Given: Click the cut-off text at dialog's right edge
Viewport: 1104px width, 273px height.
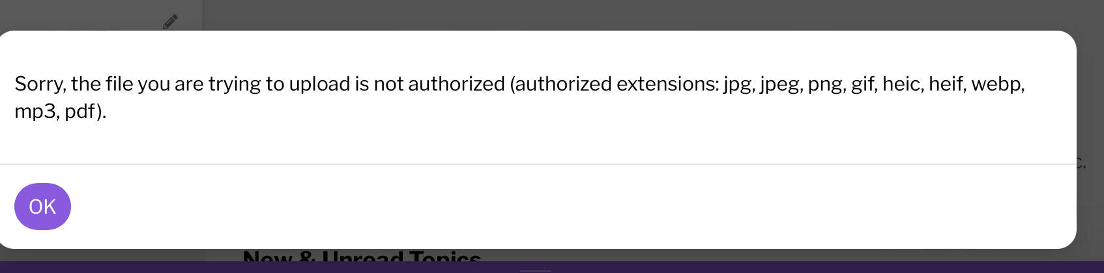Looking at the screenshot, I should (x=1081, y=163).
